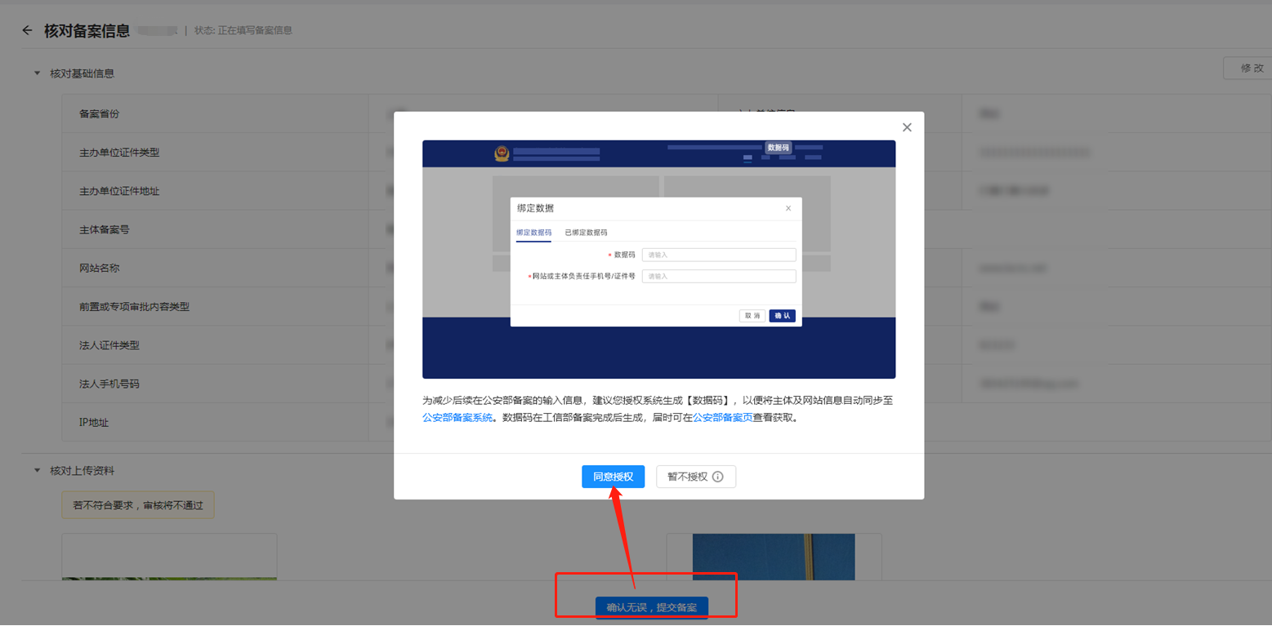Select the 主办单位证件地址 row label
The image size is (1272, 626).
click(119, 191)
